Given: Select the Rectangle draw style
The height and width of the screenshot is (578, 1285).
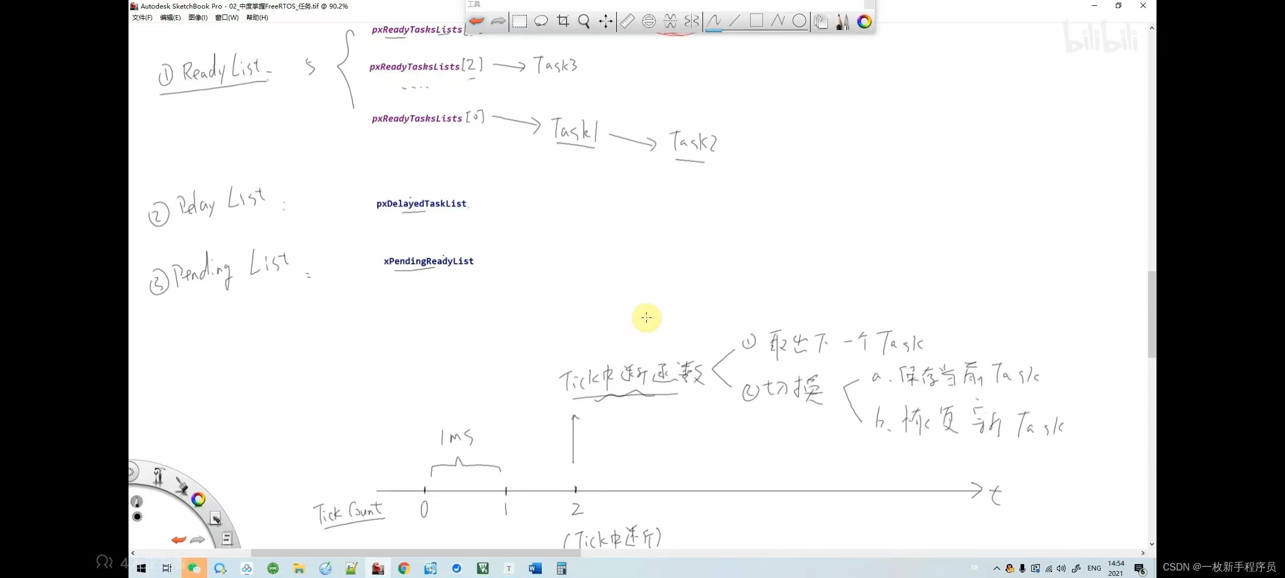Looking at the screenshot, I should point(757,21).
